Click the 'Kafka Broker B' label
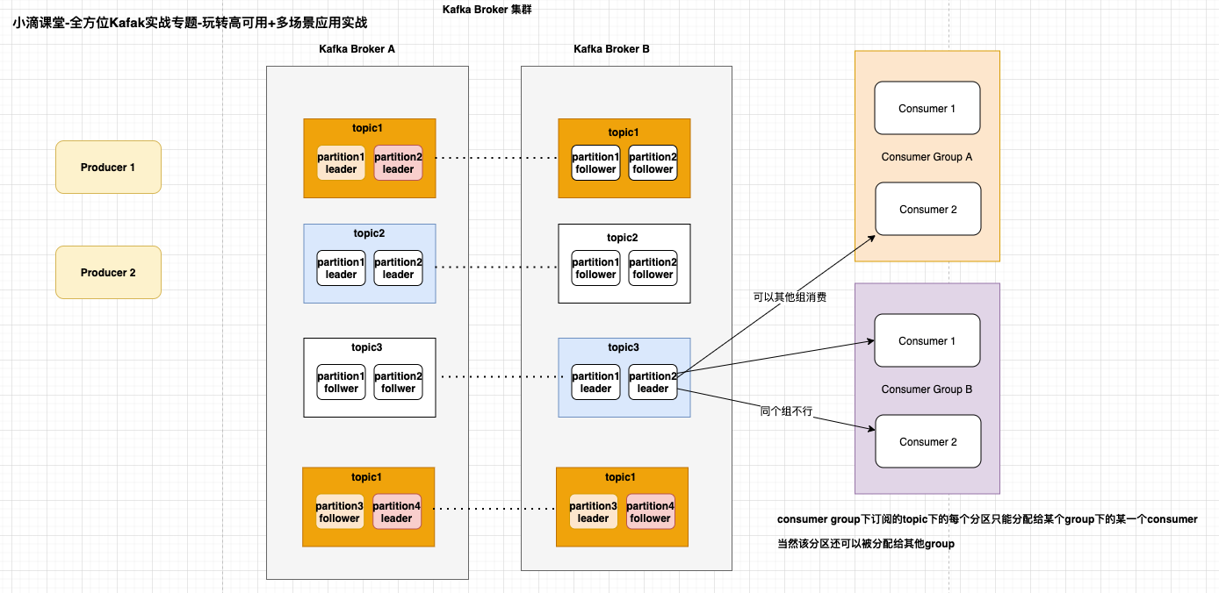 click(x=611, y=49)
